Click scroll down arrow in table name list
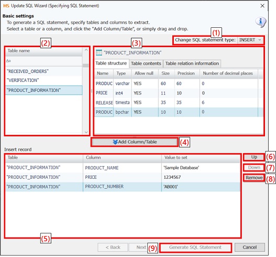This screenshot has height=257, width=276. coord(86,132)
